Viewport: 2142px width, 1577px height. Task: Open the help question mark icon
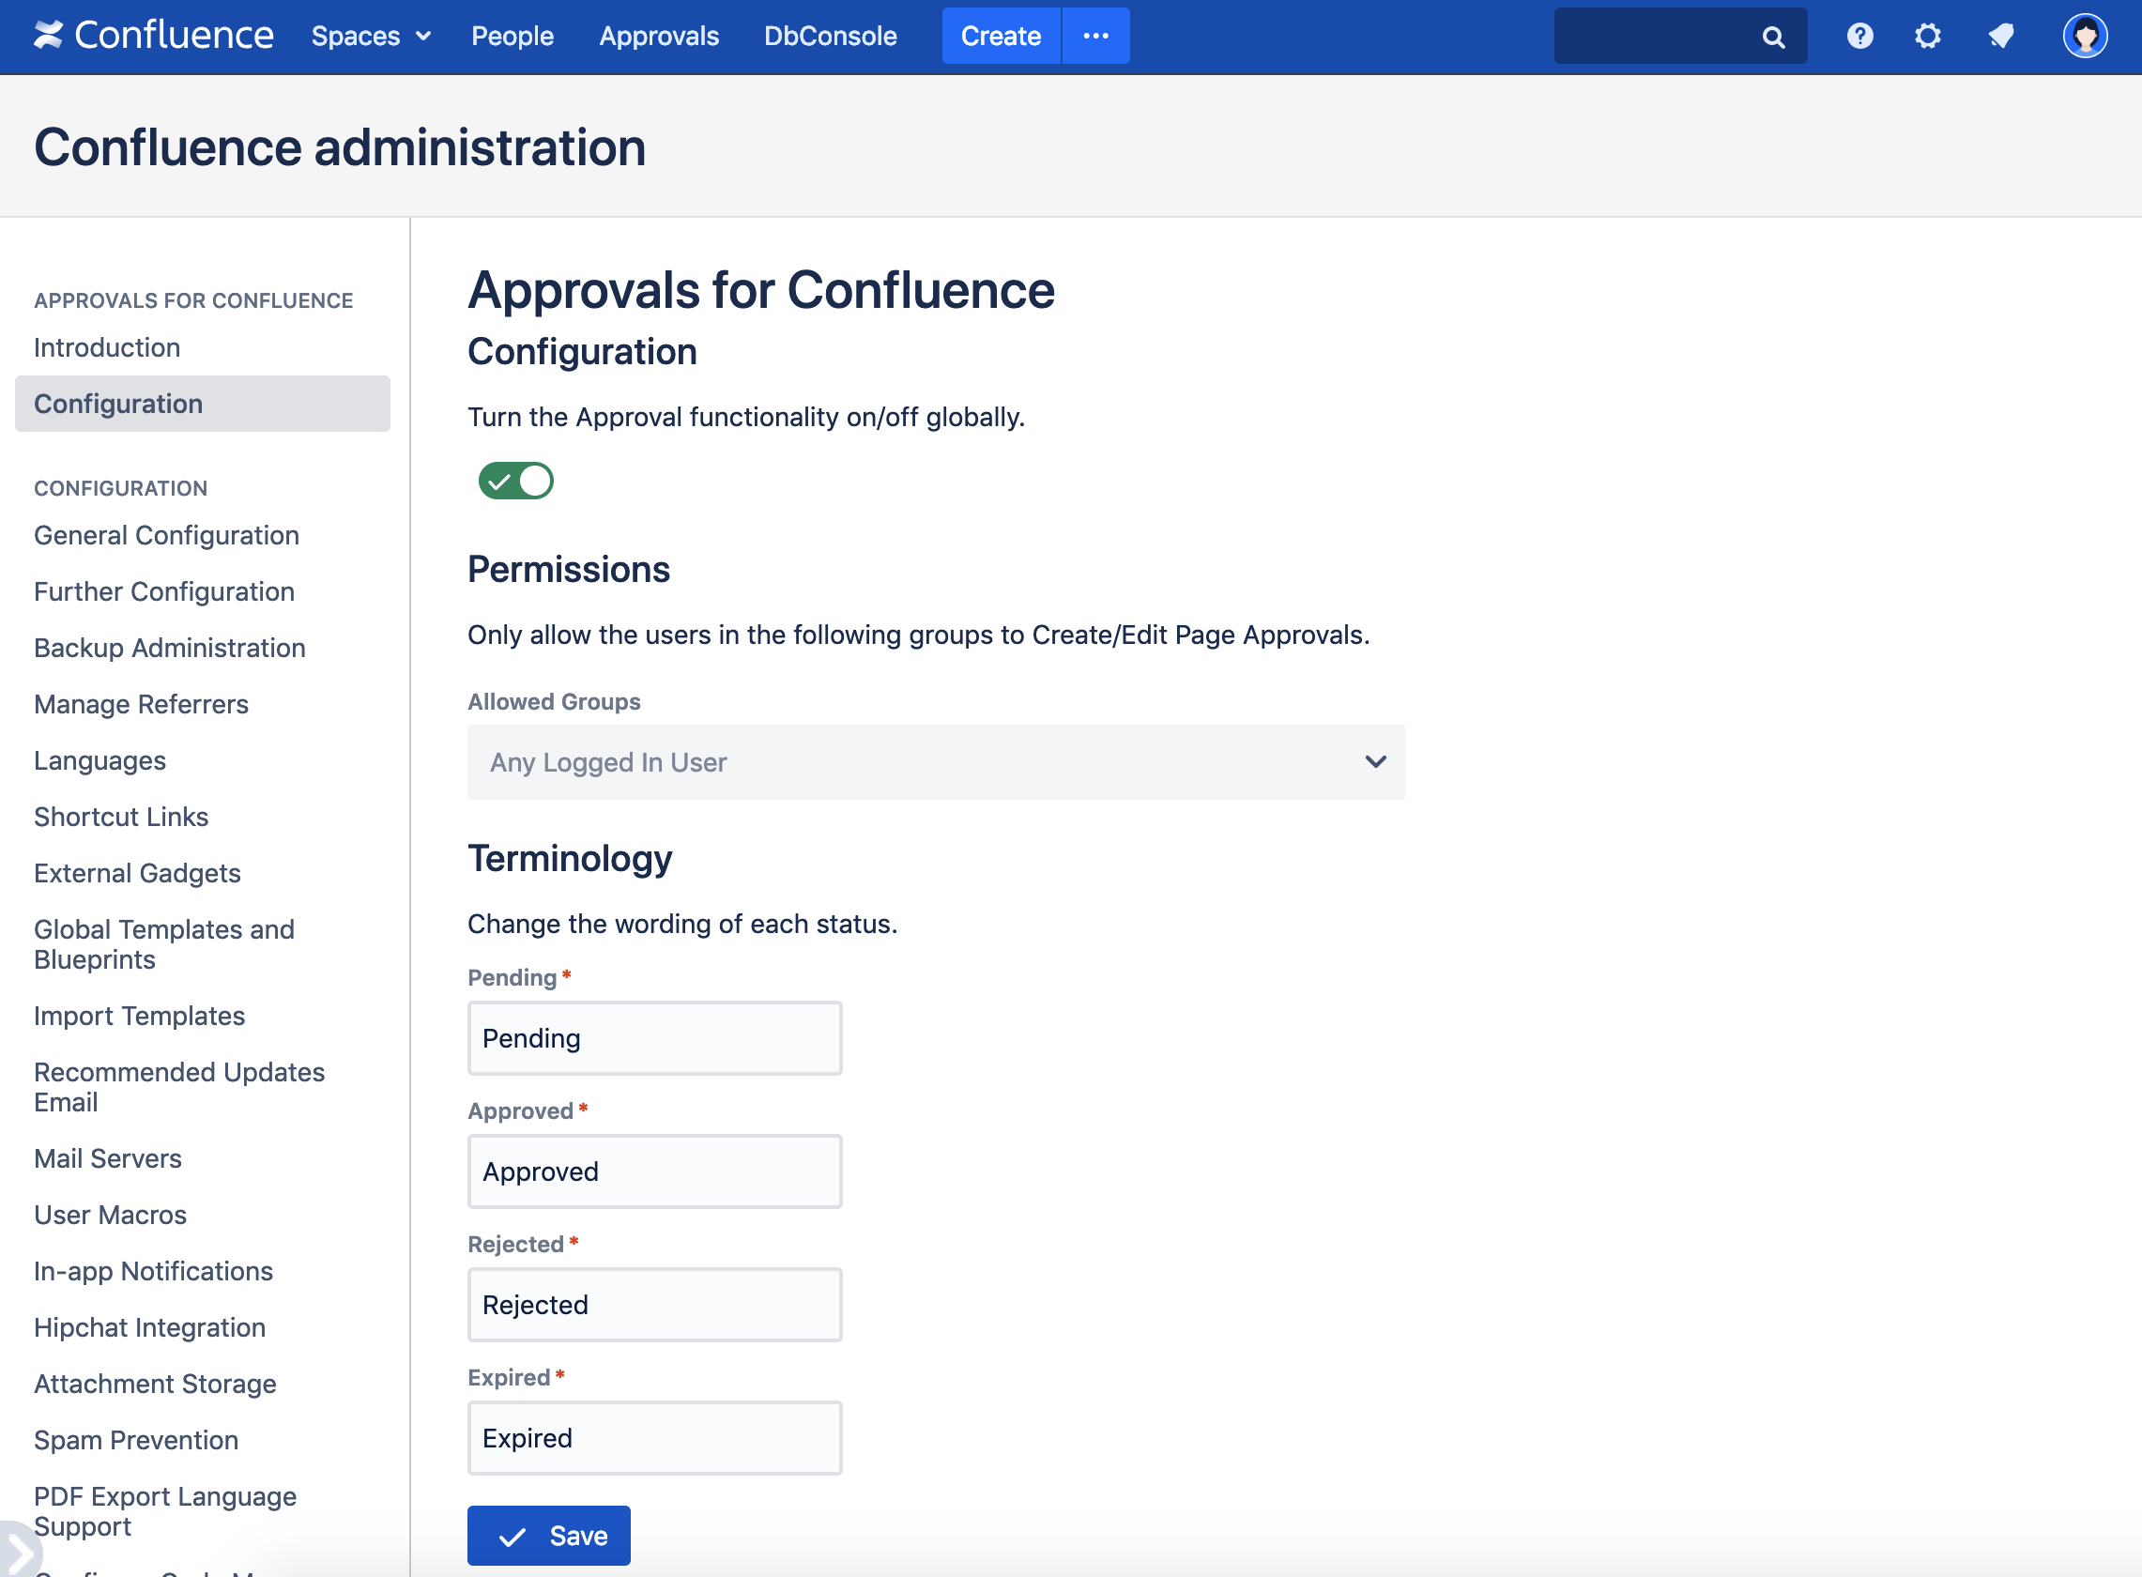(1859, 37)
